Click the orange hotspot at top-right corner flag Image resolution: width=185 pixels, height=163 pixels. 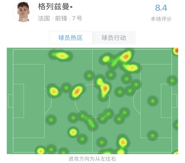(x=176, y=51)
